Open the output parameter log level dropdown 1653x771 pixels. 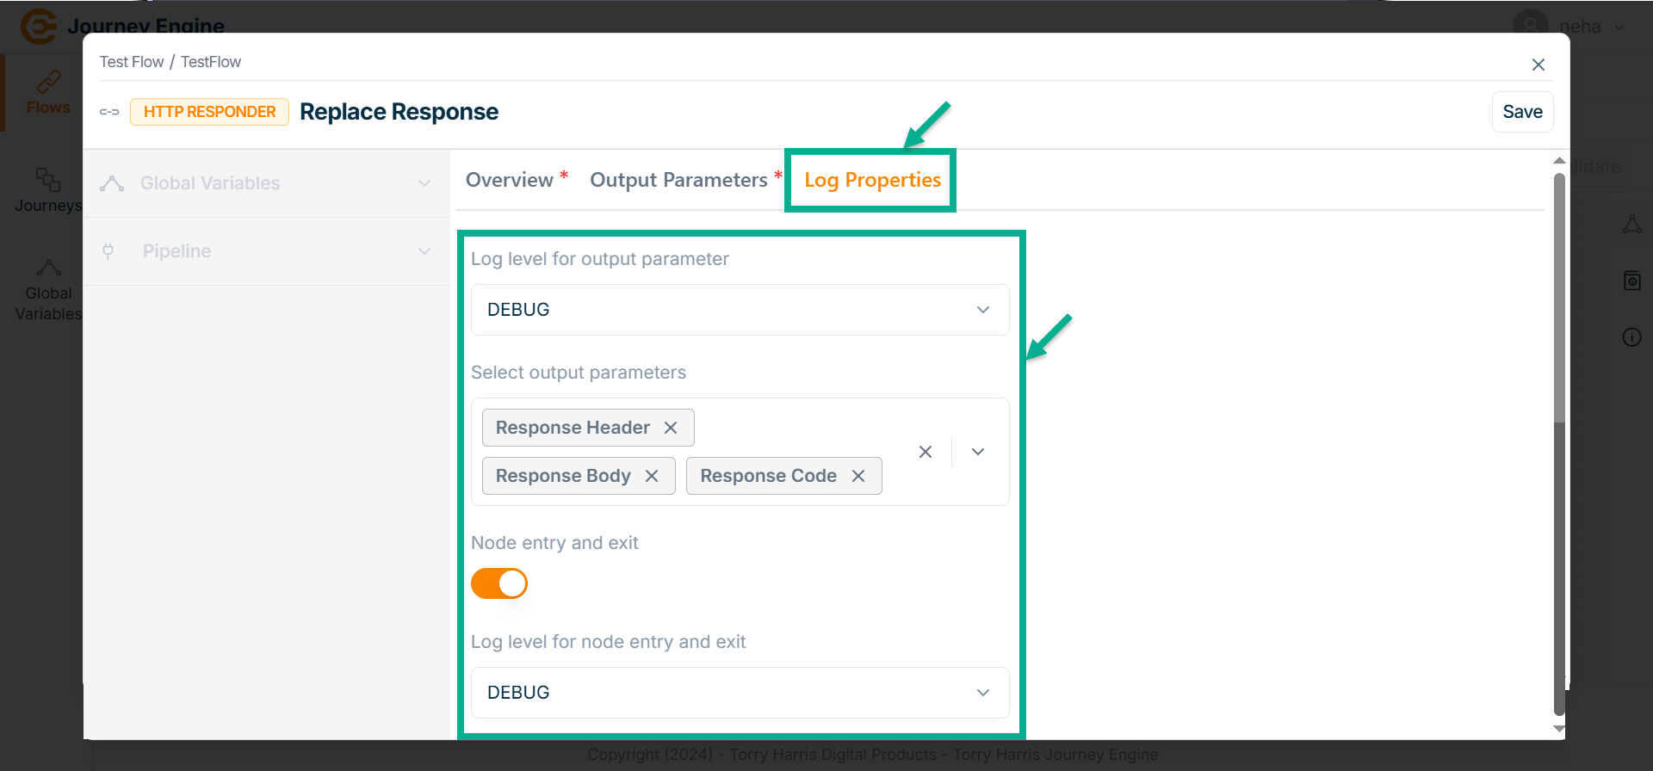coord(740,310)
